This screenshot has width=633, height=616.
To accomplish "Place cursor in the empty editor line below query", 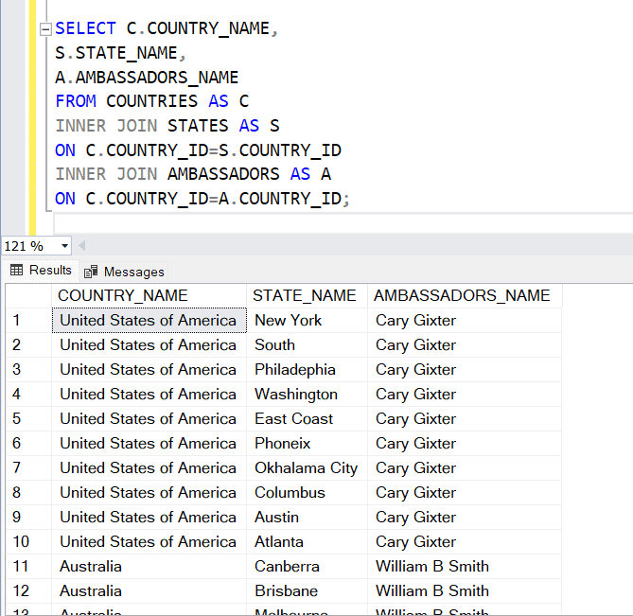I will coord(343,222).
